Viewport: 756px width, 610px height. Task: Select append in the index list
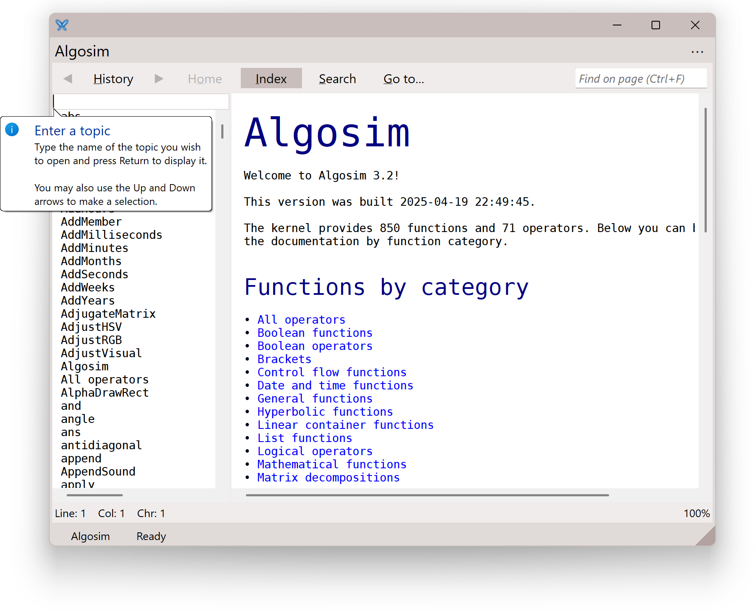click(81, 458)
